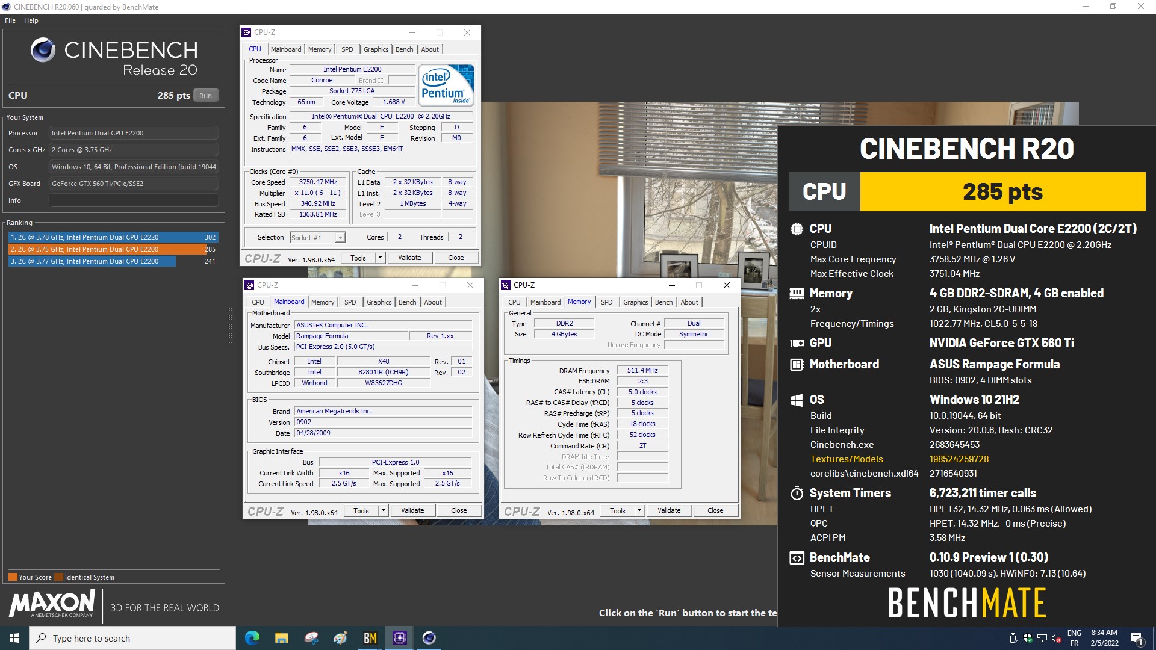Click the taskbar icon left of BM
1156x650 pixels.
[341, 638]
